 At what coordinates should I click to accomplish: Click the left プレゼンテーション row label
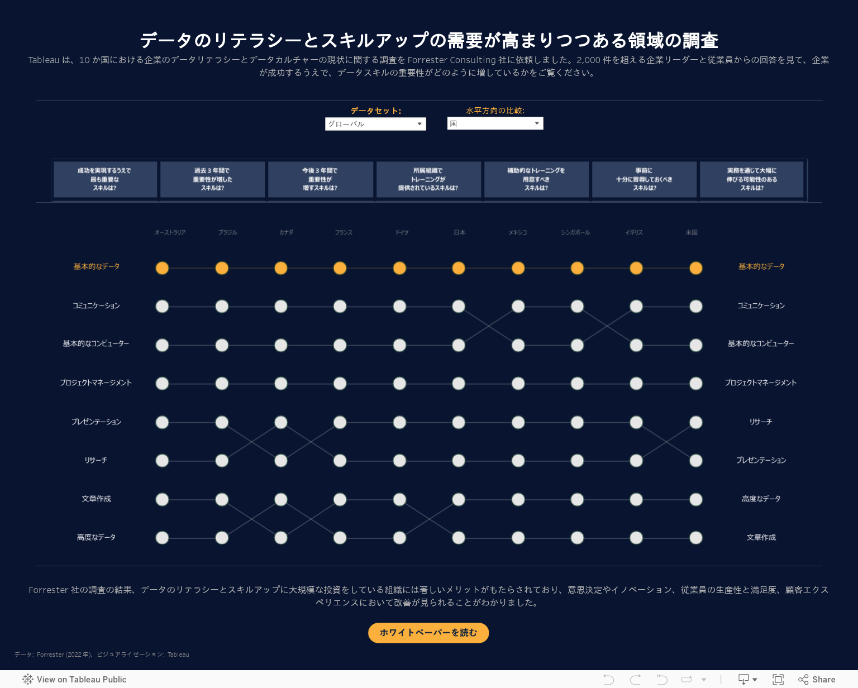click(96, 422)
